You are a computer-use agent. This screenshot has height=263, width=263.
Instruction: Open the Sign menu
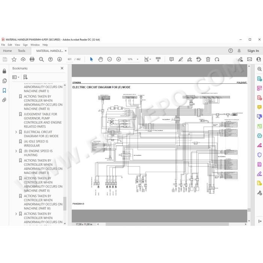pos(25,45)
